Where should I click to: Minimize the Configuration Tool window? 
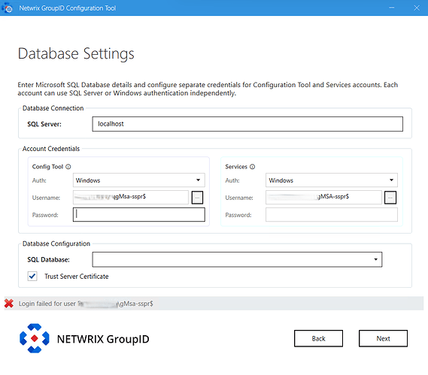tap(392, 8)
